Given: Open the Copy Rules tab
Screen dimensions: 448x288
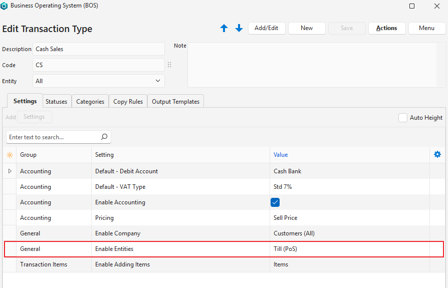Looking at the screenshot, I should (128, 102).
